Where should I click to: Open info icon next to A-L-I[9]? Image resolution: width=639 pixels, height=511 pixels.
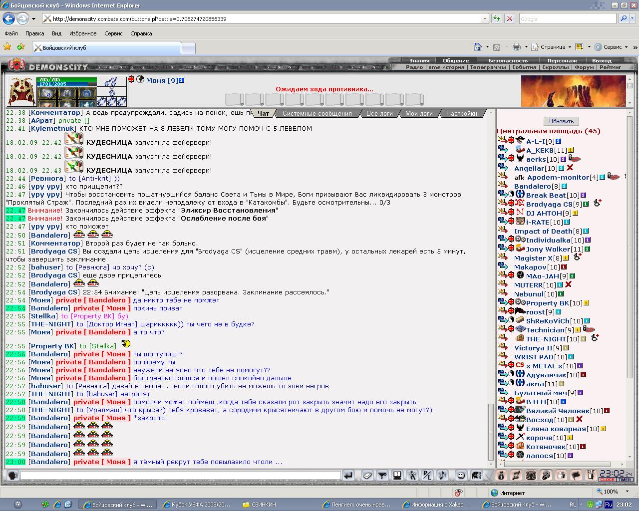[x=559, y=142]
